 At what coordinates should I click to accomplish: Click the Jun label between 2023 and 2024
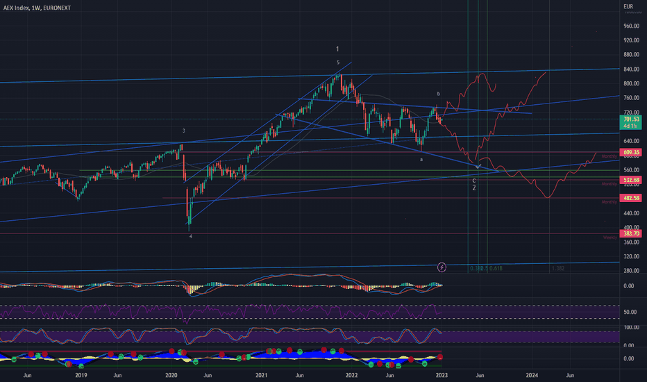[x=480, y=375]
